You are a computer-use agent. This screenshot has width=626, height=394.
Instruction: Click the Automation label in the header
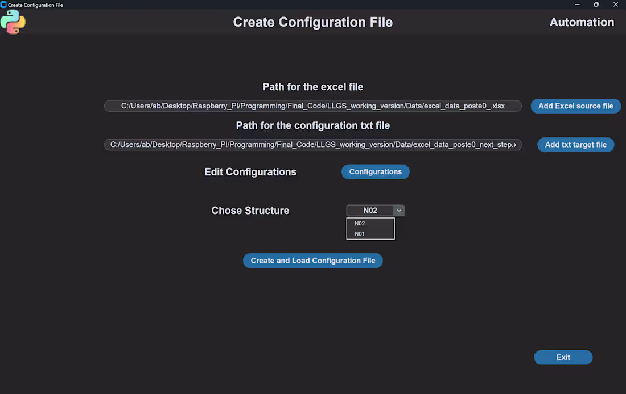[582, 22]
